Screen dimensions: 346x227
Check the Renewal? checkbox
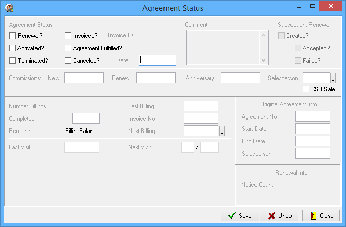(12, 36)
